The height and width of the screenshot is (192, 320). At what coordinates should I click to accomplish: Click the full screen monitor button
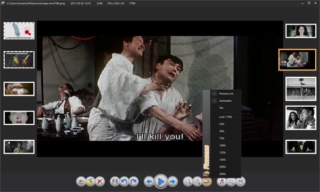pos(240,181)
